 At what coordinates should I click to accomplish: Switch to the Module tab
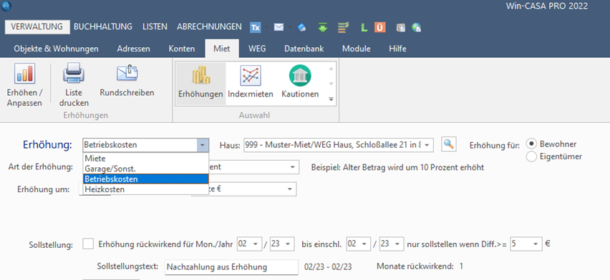357,49
